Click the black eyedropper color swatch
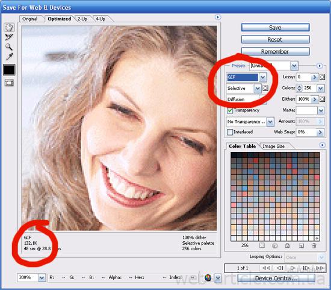331x290 pixels. [x=9, y=70]
